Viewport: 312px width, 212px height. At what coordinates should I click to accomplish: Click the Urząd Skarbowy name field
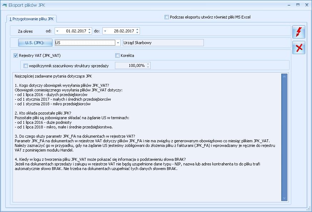[x=163, y=43]
